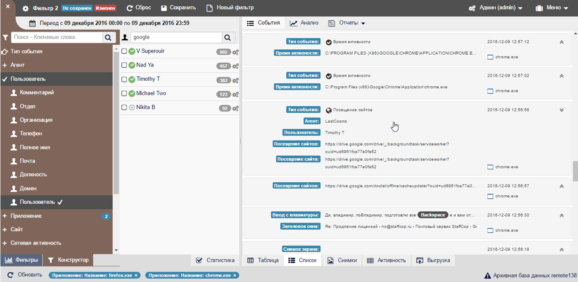
Task: Remove the firefox.exe application filter tag
Action: (x=136, y=275)
